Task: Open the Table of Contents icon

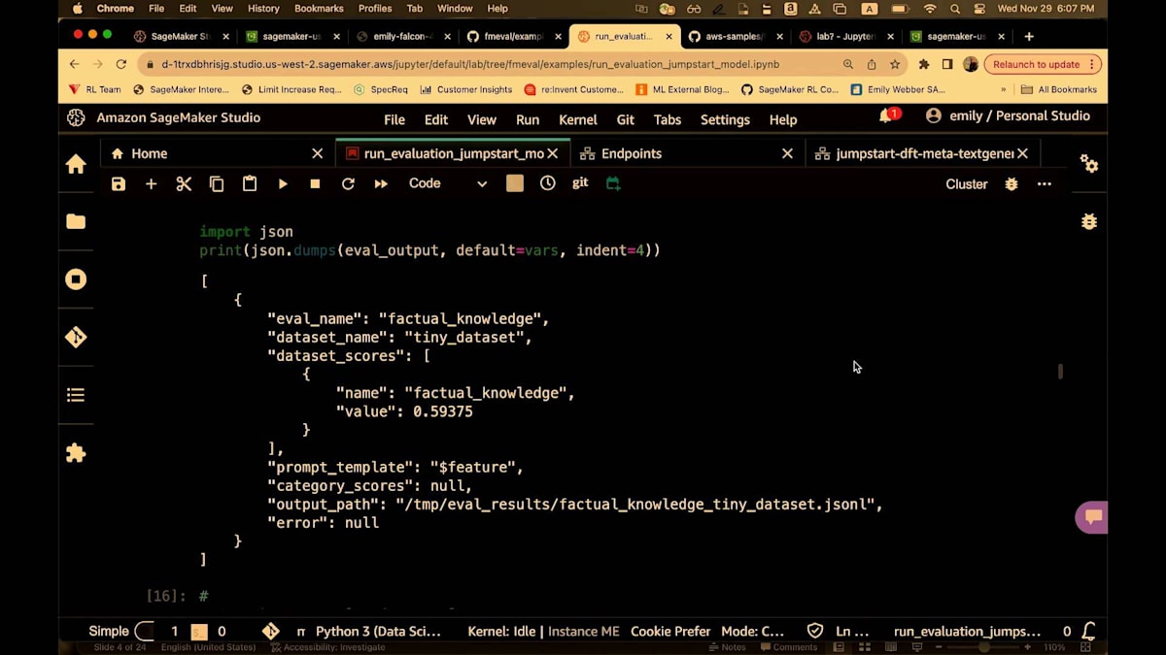Action: [76, 395]
